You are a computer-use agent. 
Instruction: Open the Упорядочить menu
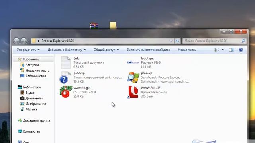(28, 50)
